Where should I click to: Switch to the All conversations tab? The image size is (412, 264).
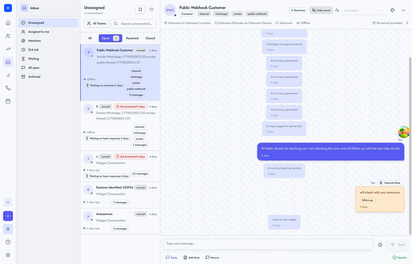[90, 38]
